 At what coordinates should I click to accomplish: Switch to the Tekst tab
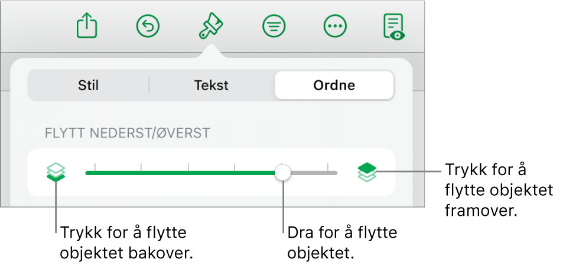click(211, 85)
